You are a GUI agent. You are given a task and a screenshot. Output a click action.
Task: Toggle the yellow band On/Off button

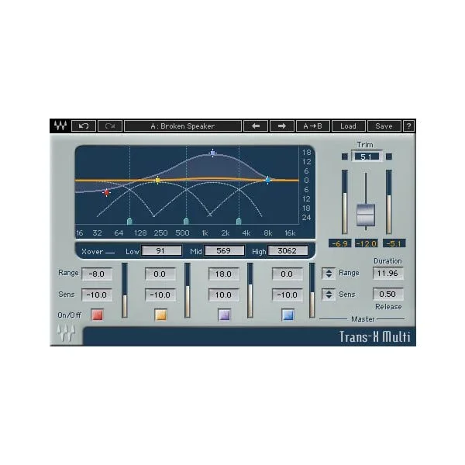tap(160, 315)
